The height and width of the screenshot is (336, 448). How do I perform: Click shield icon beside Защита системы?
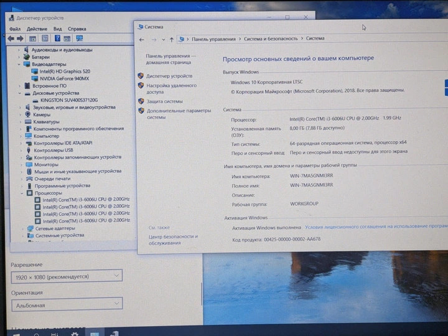(141, 101)
